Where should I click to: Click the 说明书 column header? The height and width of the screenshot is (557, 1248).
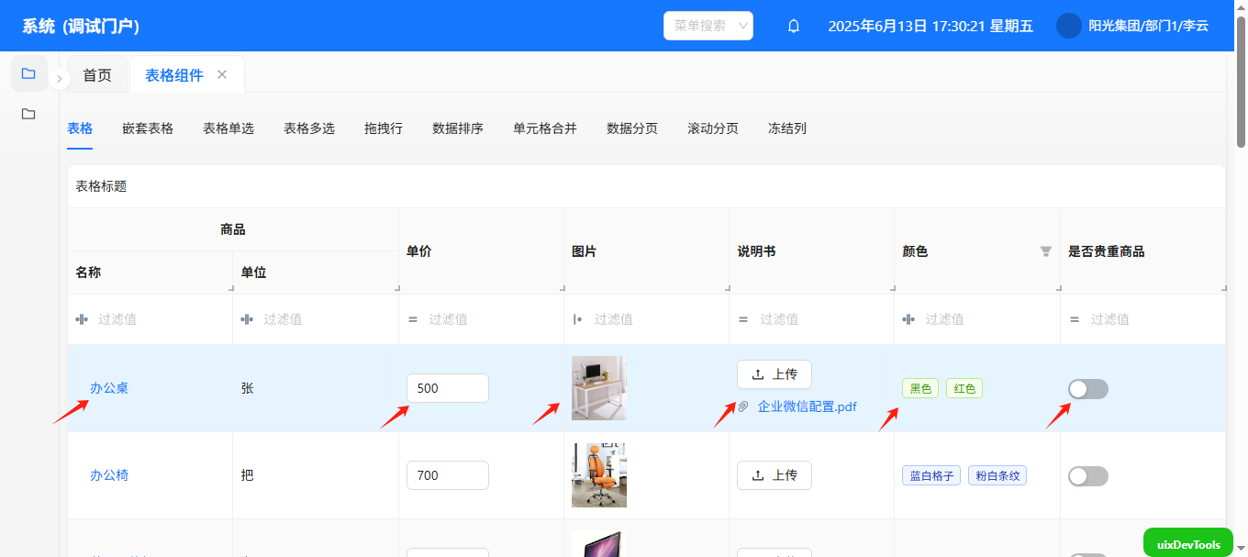click(x=812, y=251)
